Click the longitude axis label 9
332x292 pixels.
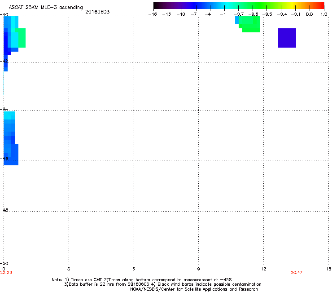[x=198, y=269]
